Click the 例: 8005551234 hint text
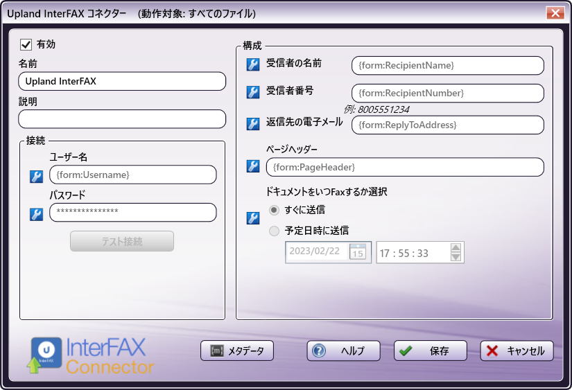 [376, 109]
